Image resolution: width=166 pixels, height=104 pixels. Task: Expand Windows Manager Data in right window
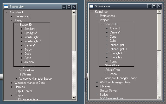pos(97,82)
